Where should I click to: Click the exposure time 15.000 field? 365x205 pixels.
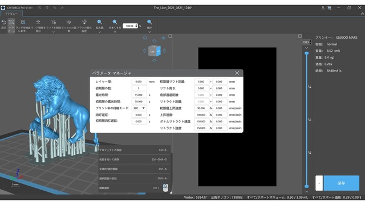tap(139, 95)
